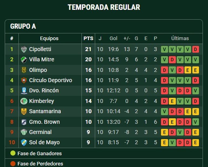
Task: Select the Kimberley round green badge
Action: [x=24, y=101]
